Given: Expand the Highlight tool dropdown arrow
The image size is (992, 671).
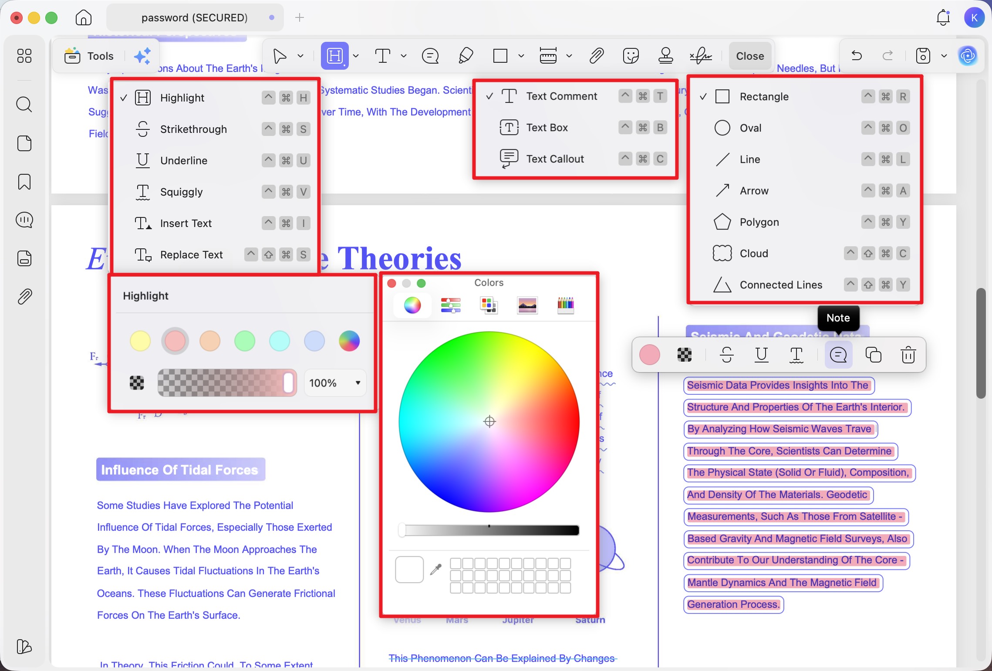Looking at the screenshot, I should click(x=356, y=56).
